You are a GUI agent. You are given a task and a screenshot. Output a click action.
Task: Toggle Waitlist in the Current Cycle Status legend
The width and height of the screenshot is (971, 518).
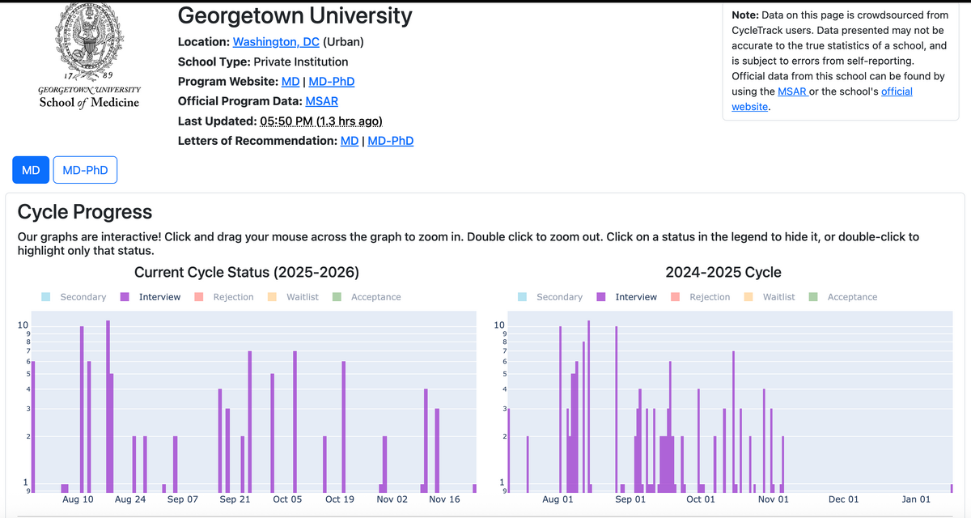click(x=294, y=297)
